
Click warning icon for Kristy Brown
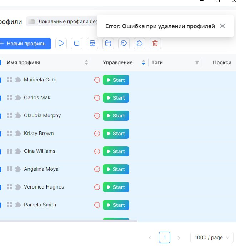pos(97,134)
